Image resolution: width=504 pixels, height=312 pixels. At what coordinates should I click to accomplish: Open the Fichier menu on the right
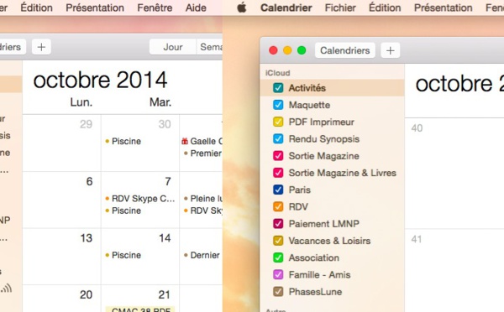[x=340, y=8]
